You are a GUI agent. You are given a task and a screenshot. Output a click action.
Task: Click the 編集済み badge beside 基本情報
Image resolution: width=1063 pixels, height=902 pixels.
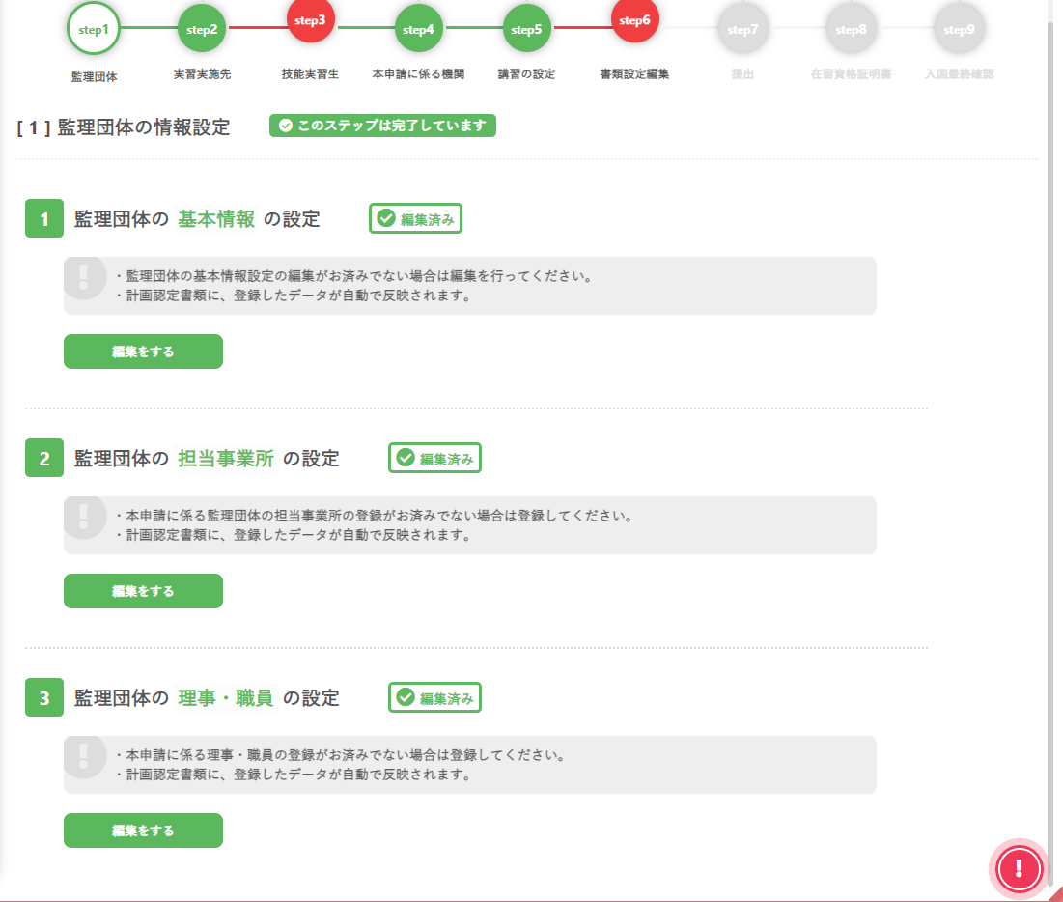[415, 219]
